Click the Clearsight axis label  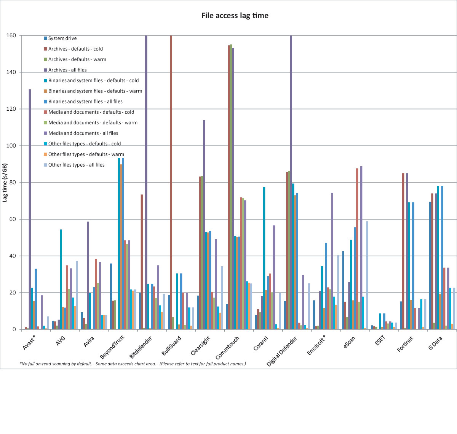point(200,345)
